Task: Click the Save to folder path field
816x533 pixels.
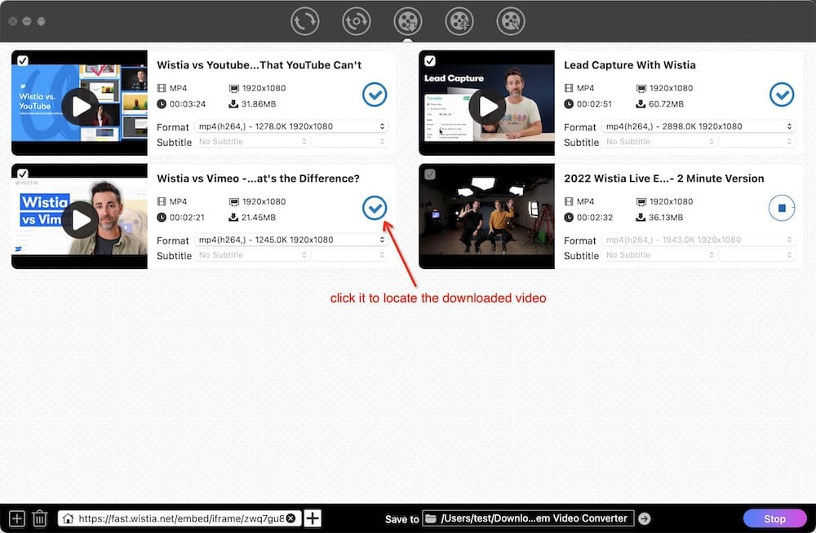Action: (528, 518)
